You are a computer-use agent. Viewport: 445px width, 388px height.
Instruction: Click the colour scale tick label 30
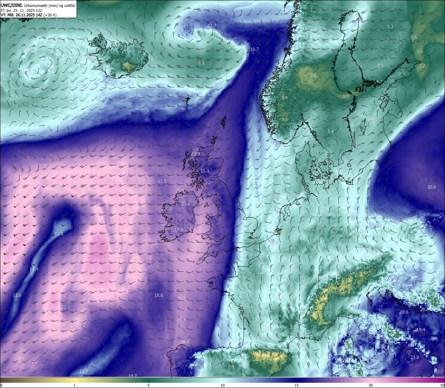(371, 385)
